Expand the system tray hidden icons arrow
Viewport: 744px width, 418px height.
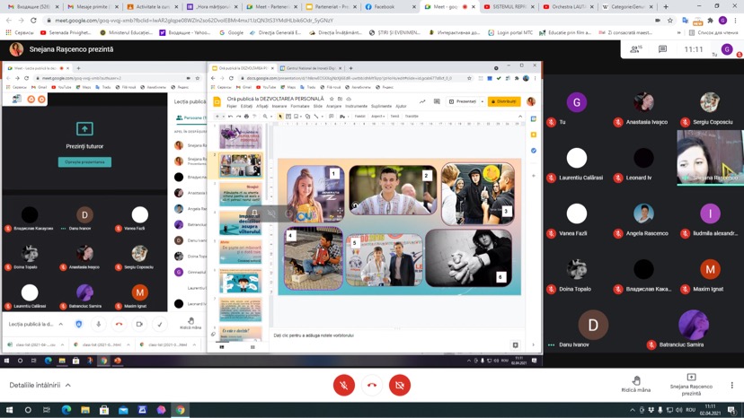coord(632,410)
